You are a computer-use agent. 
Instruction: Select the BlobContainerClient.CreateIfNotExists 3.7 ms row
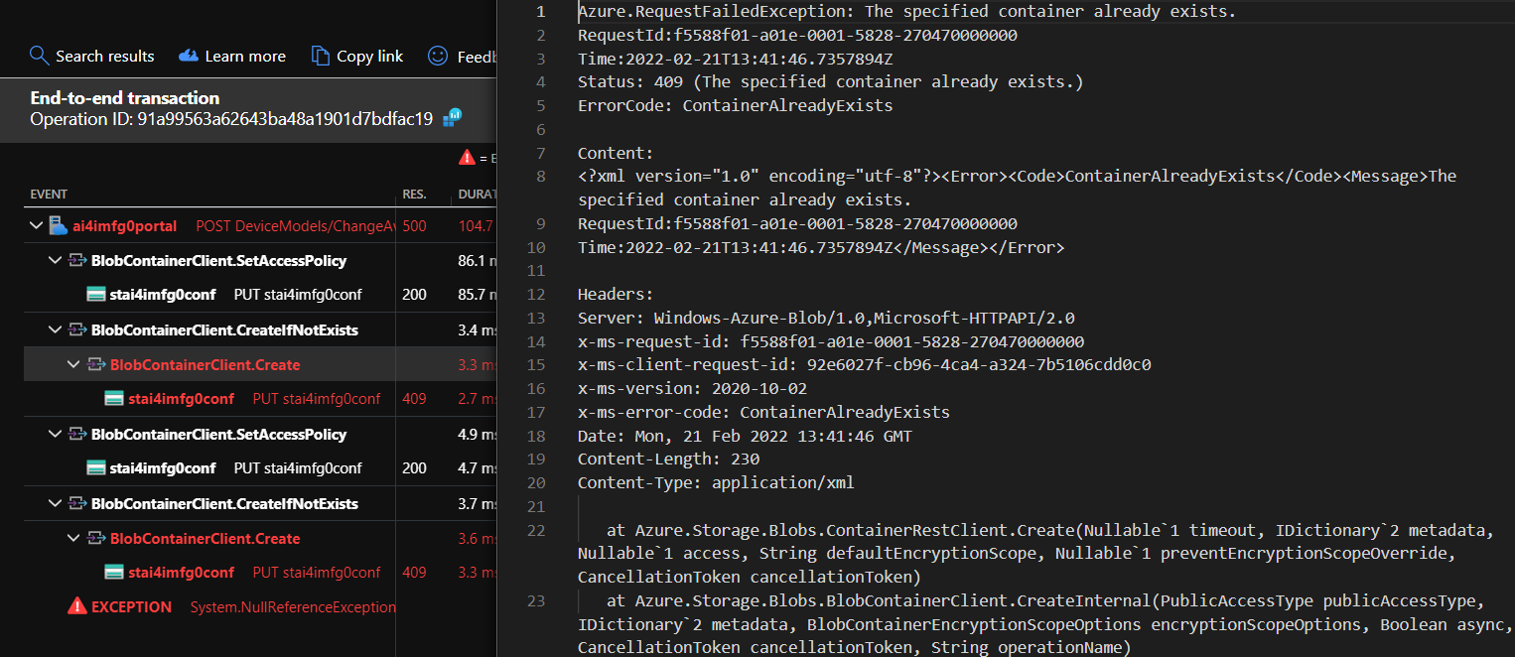coord(224,503)
